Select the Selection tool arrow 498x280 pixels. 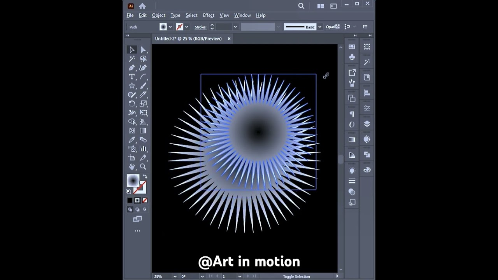[132, 50]
